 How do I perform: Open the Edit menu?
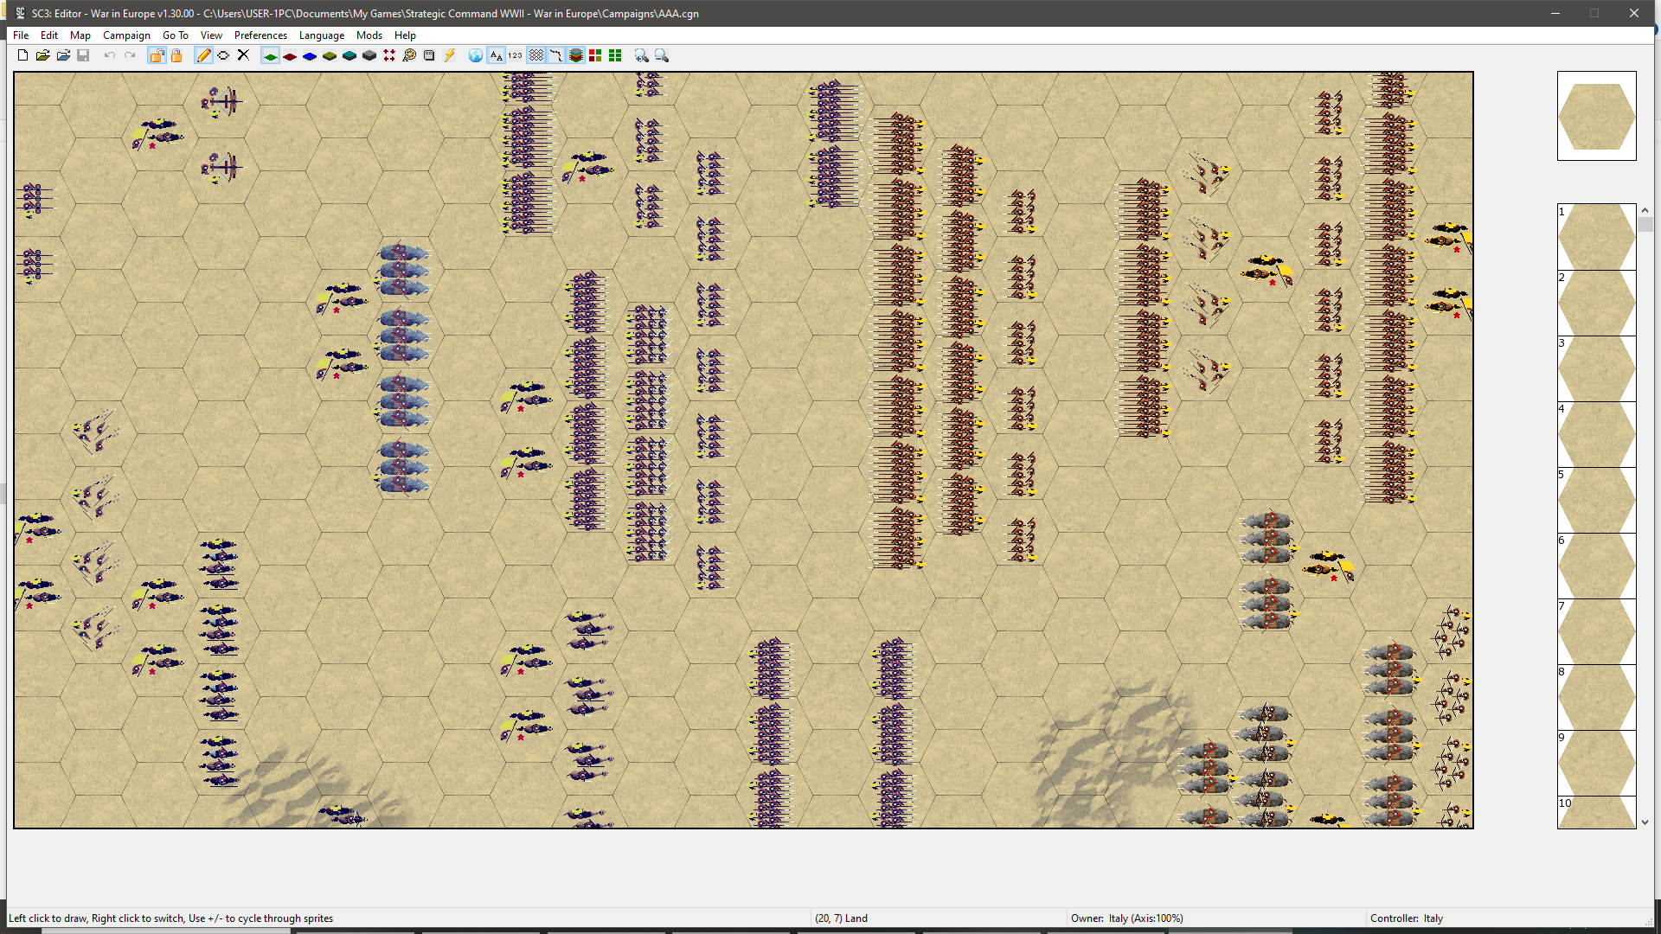(49, 35)
